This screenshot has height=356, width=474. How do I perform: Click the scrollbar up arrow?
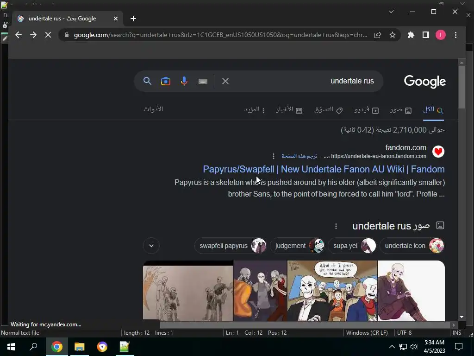point(462,63)
